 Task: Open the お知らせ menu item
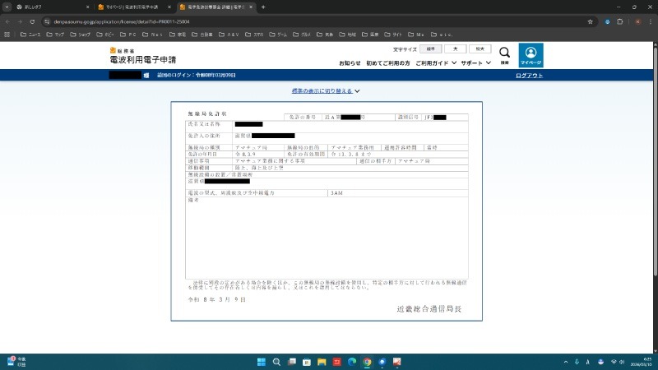tap(350, 62)
